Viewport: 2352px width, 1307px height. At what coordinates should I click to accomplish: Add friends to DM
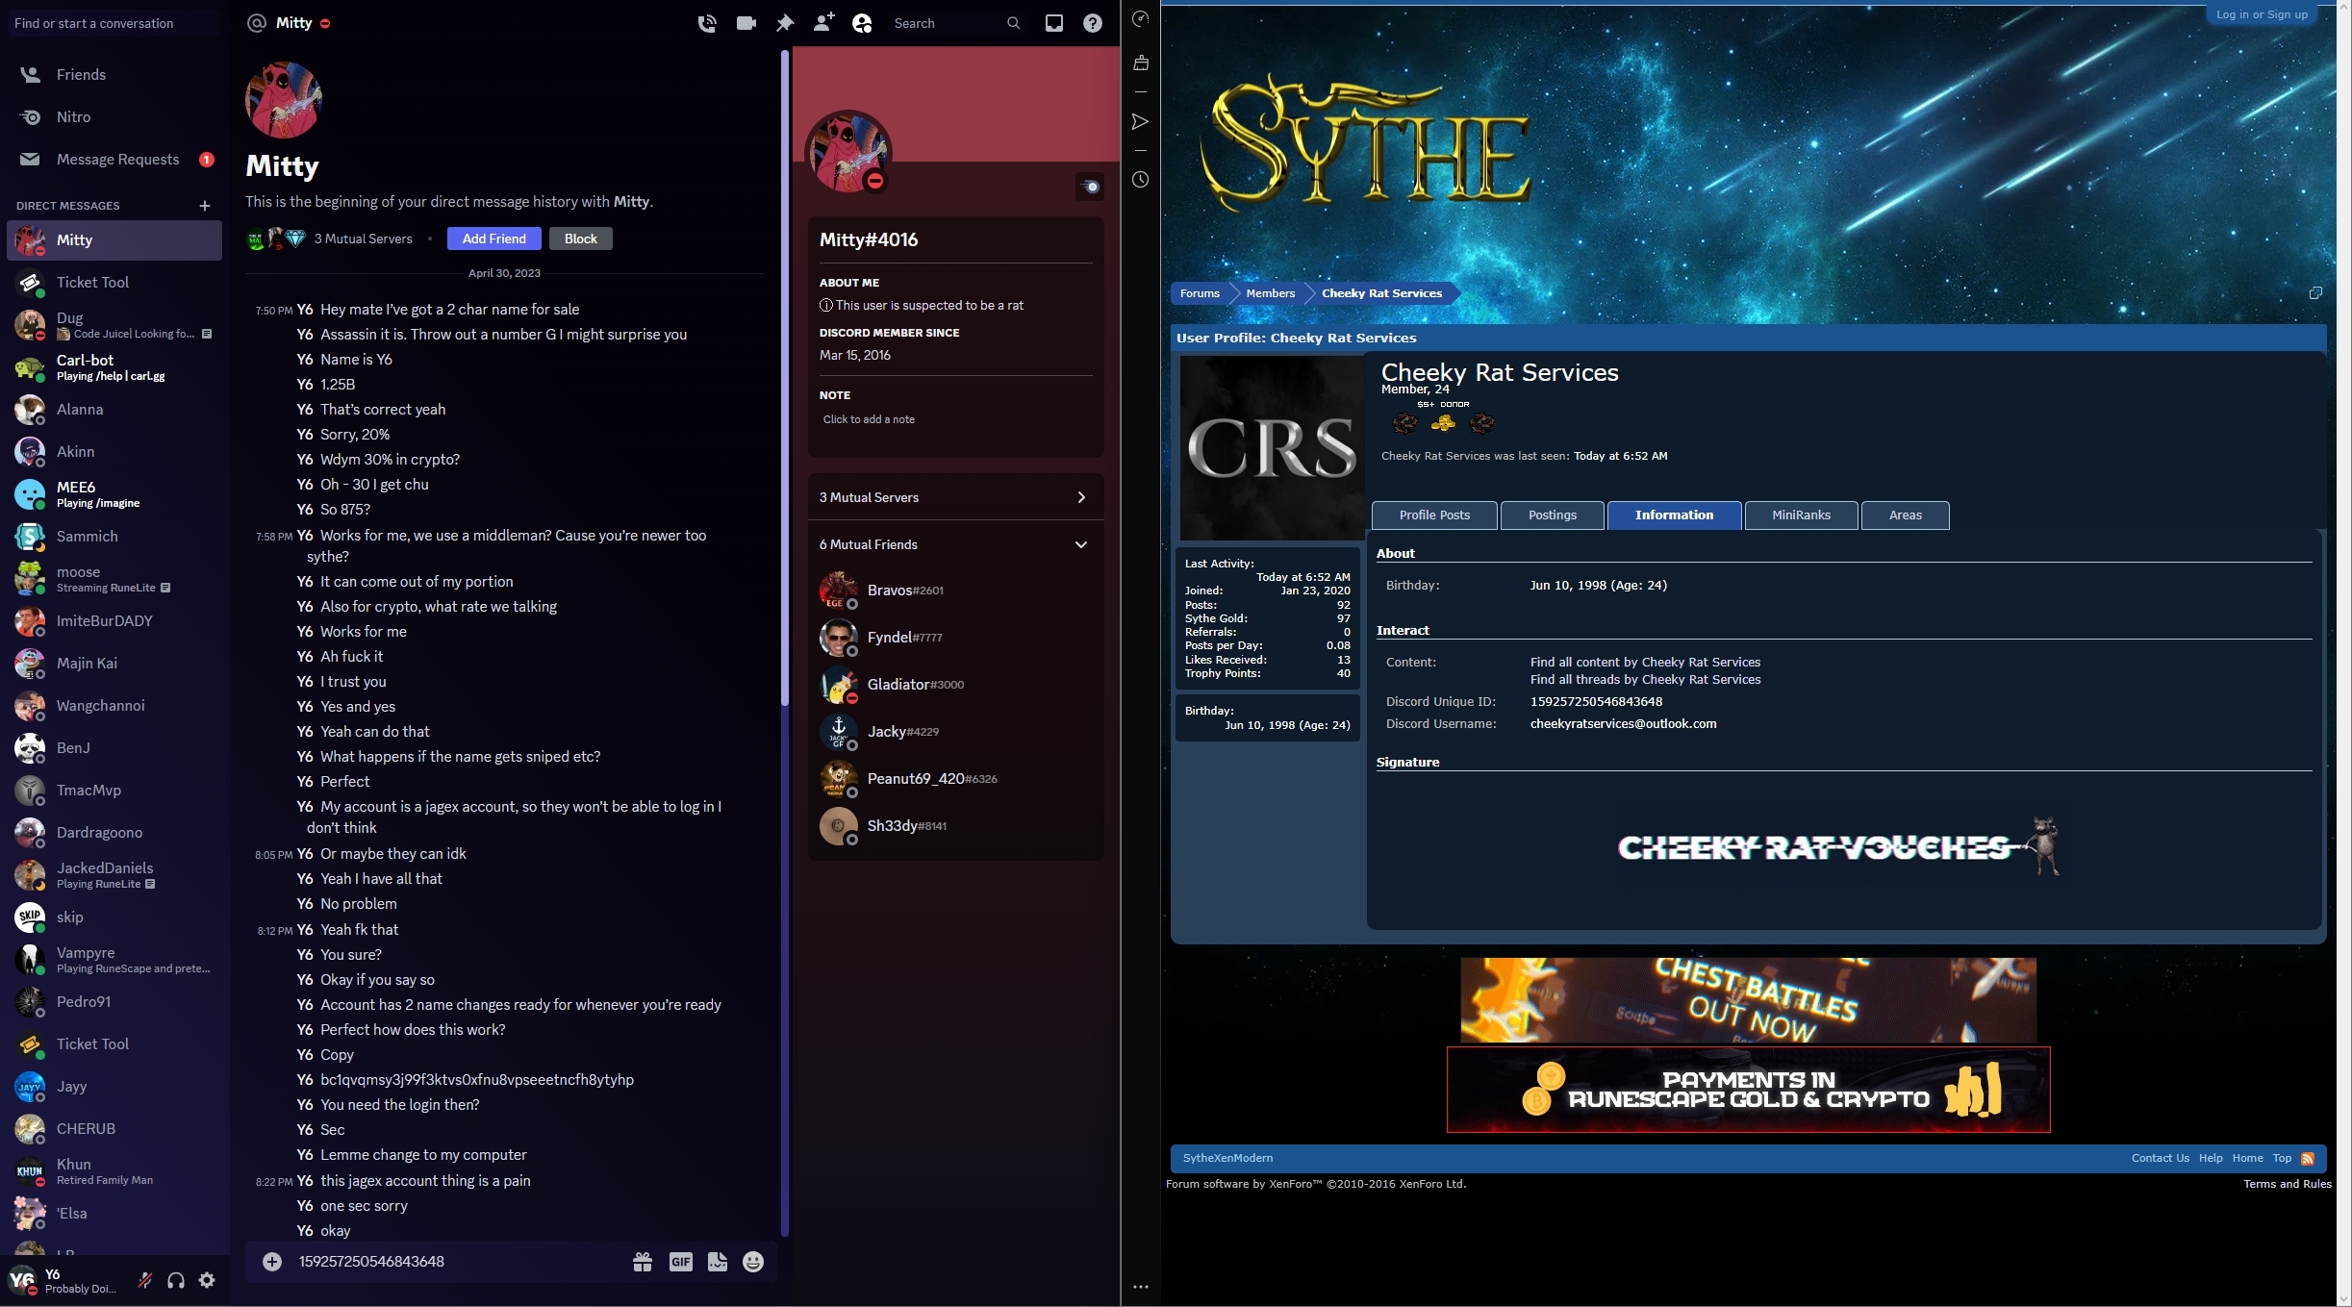[x=823, y=23]
